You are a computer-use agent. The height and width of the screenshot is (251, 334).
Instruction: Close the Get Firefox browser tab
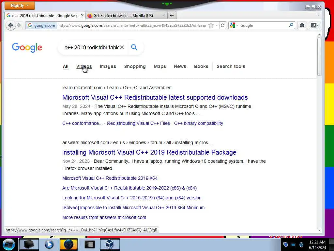pos(164,15)
